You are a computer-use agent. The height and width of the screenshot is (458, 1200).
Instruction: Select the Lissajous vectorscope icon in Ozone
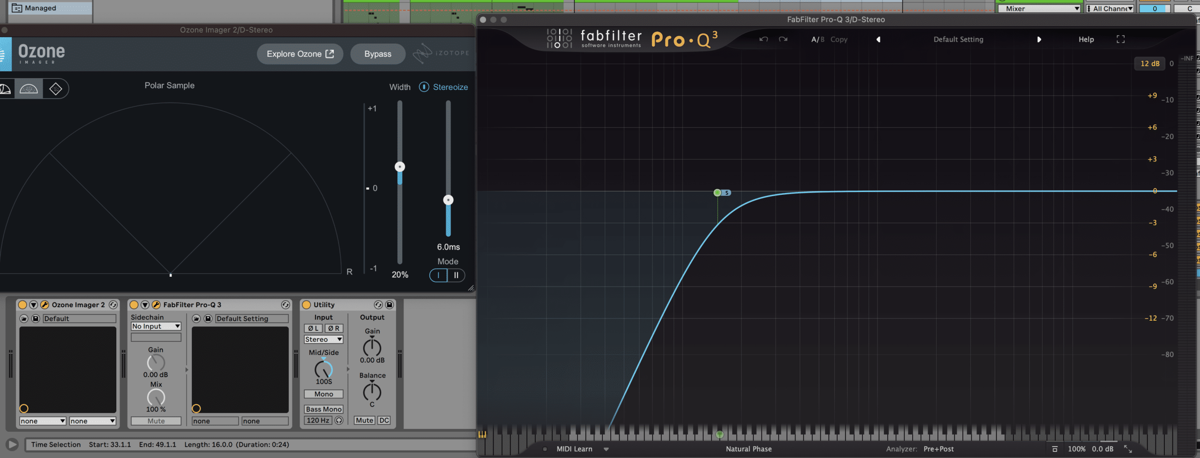click(55, 89)
